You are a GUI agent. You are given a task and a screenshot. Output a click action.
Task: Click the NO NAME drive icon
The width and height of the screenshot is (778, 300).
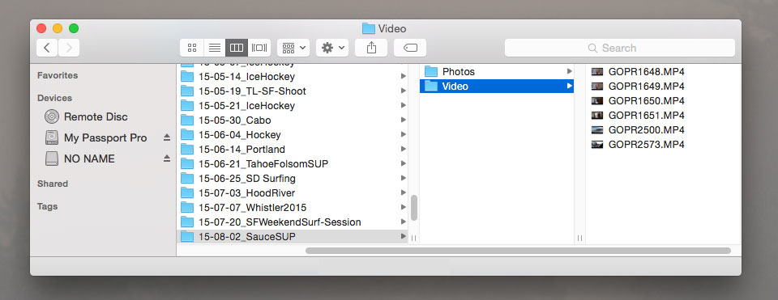52,158
